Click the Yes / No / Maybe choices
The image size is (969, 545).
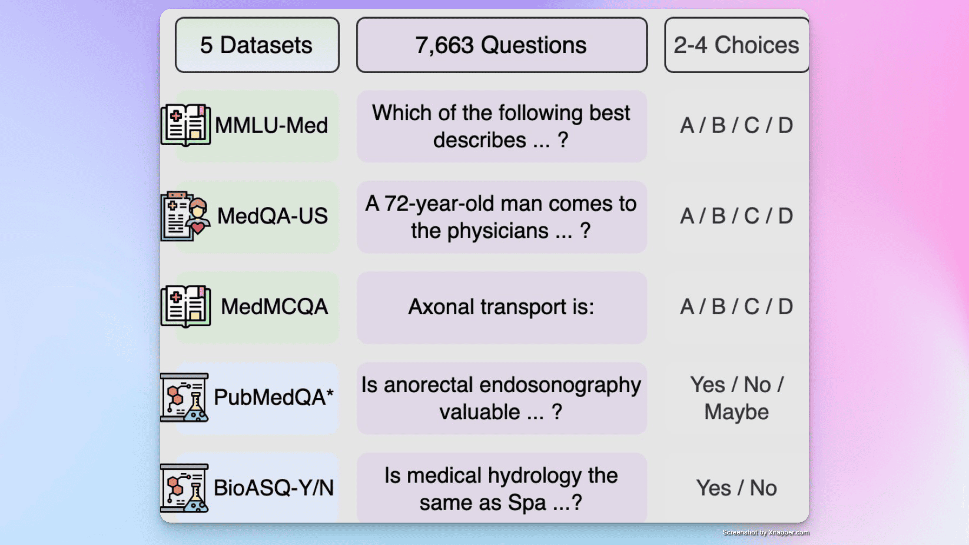click(x=736, y=398)
